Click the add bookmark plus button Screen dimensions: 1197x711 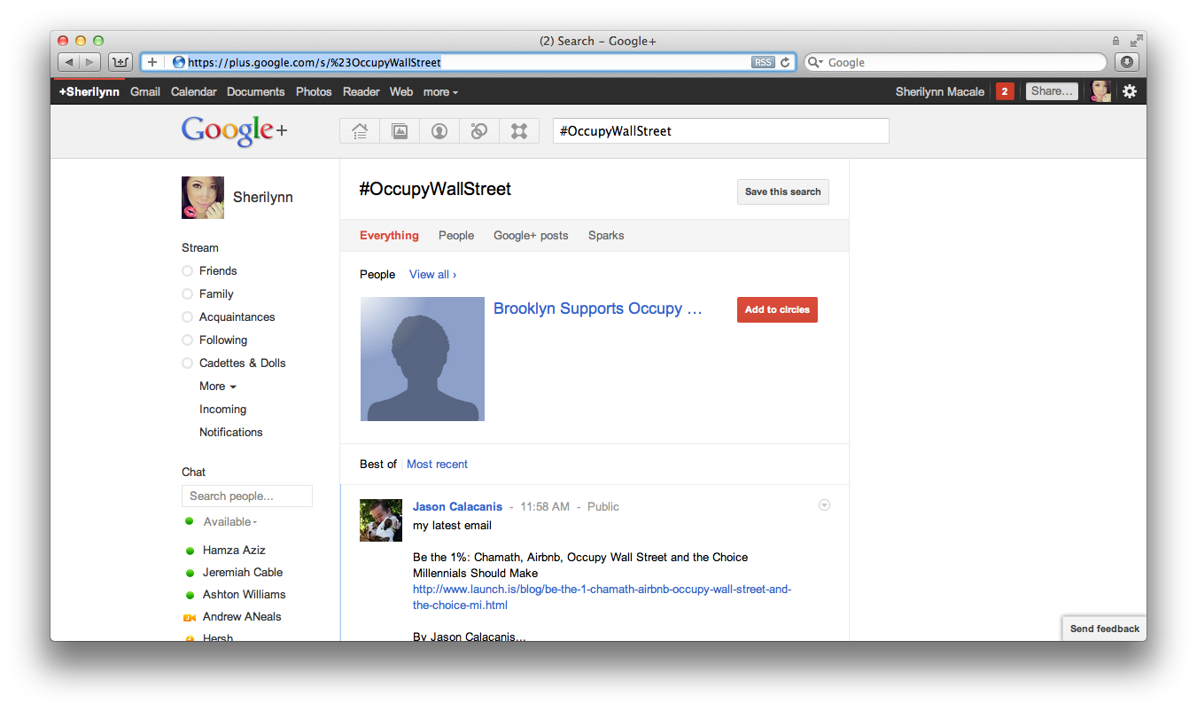(152, 62)
